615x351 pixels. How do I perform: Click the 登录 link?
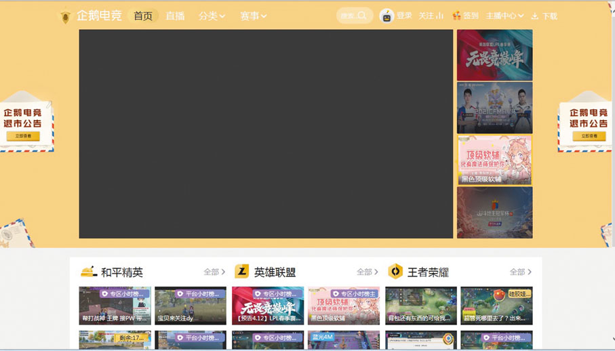pos(404,16)
